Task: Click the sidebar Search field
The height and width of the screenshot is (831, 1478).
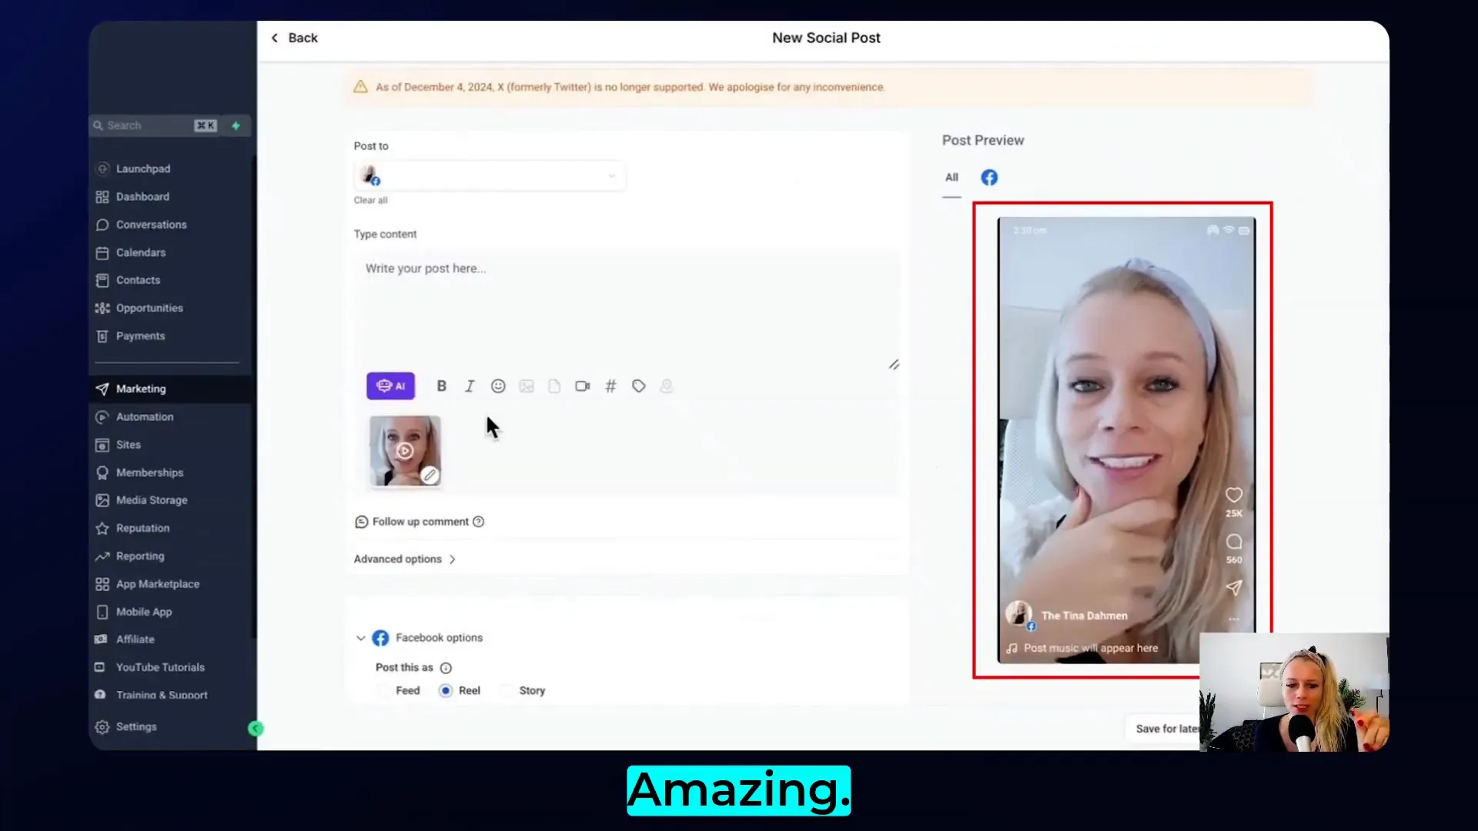Action: (154, 125)
